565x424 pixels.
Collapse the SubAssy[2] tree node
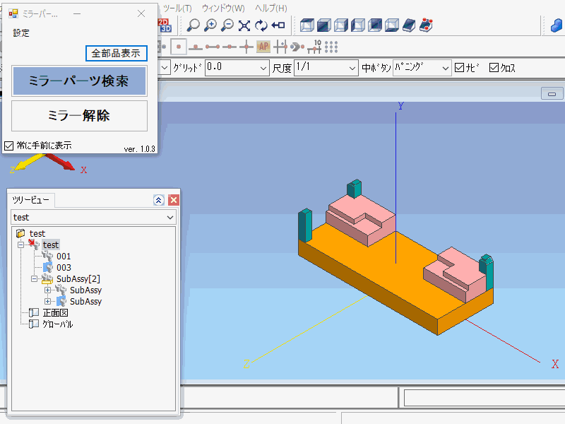point(34,279)
